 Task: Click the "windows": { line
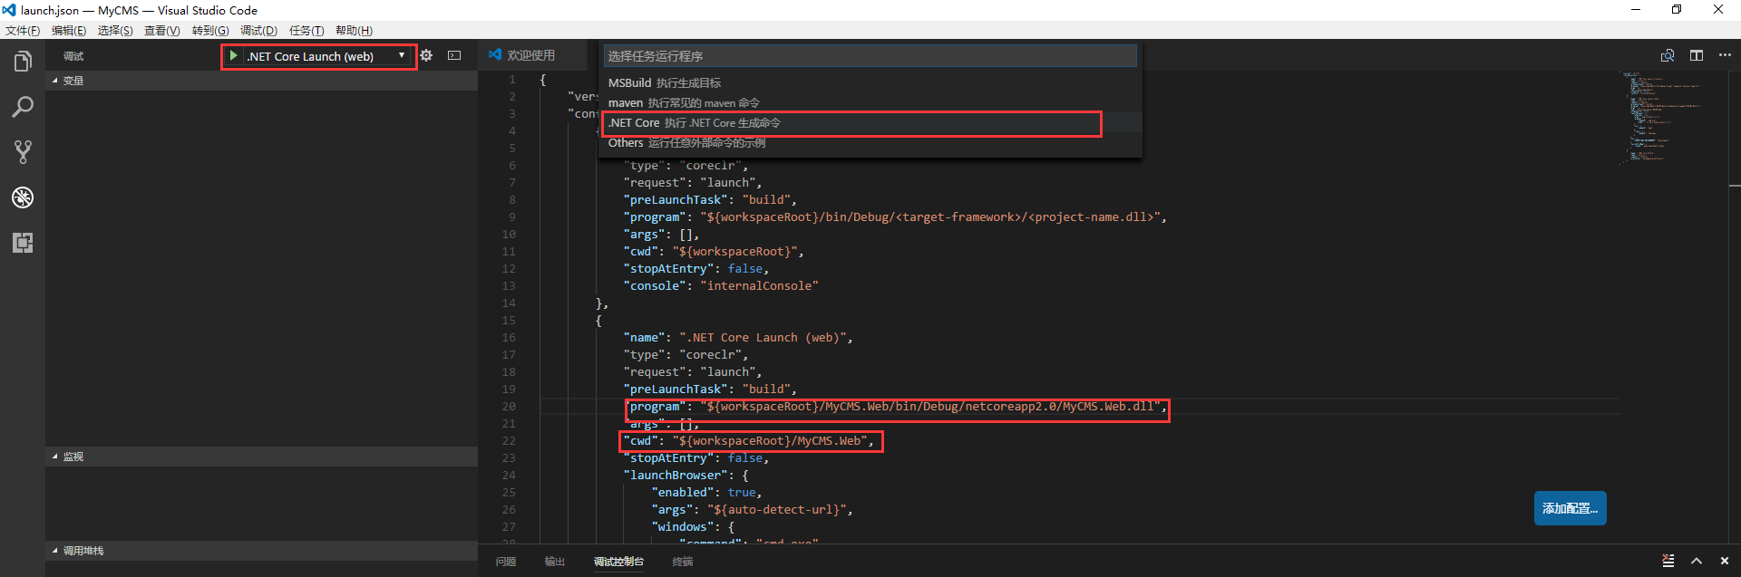[693, 527]
